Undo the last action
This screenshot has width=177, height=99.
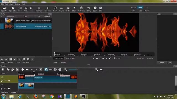click(26, 9)
